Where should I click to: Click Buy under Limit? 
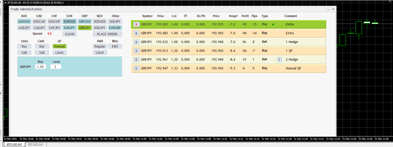(42, 46)
